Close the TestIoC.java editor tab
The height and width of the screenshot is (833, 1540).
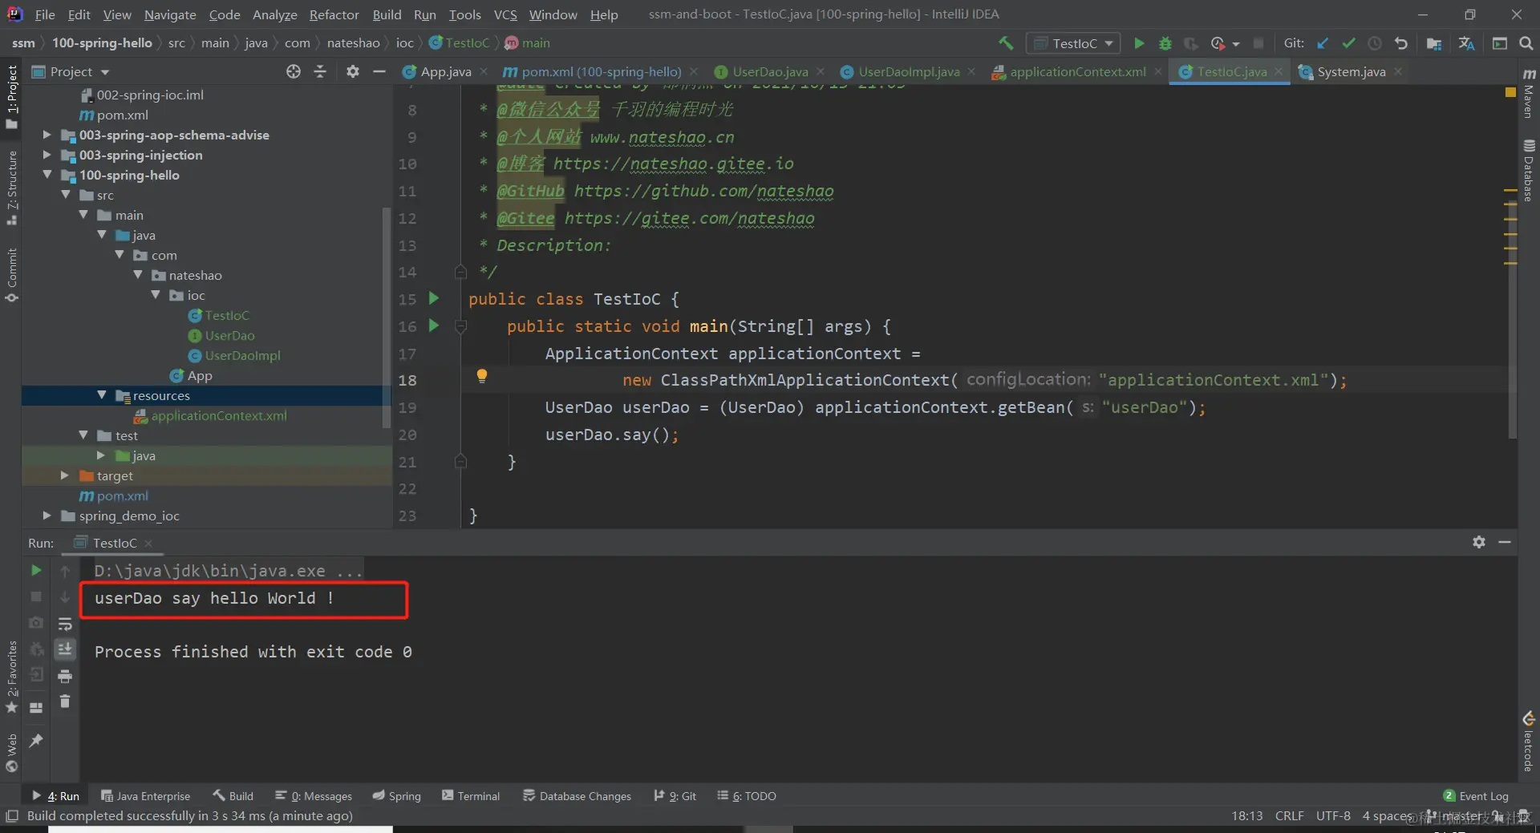(x=1279, y=71)
